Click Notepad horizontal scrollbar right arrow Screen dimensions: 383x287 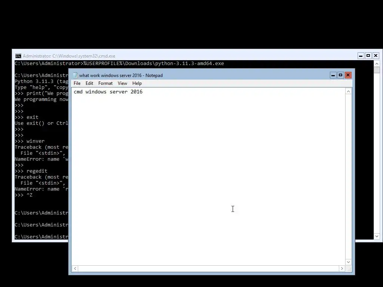pos(342,268)
